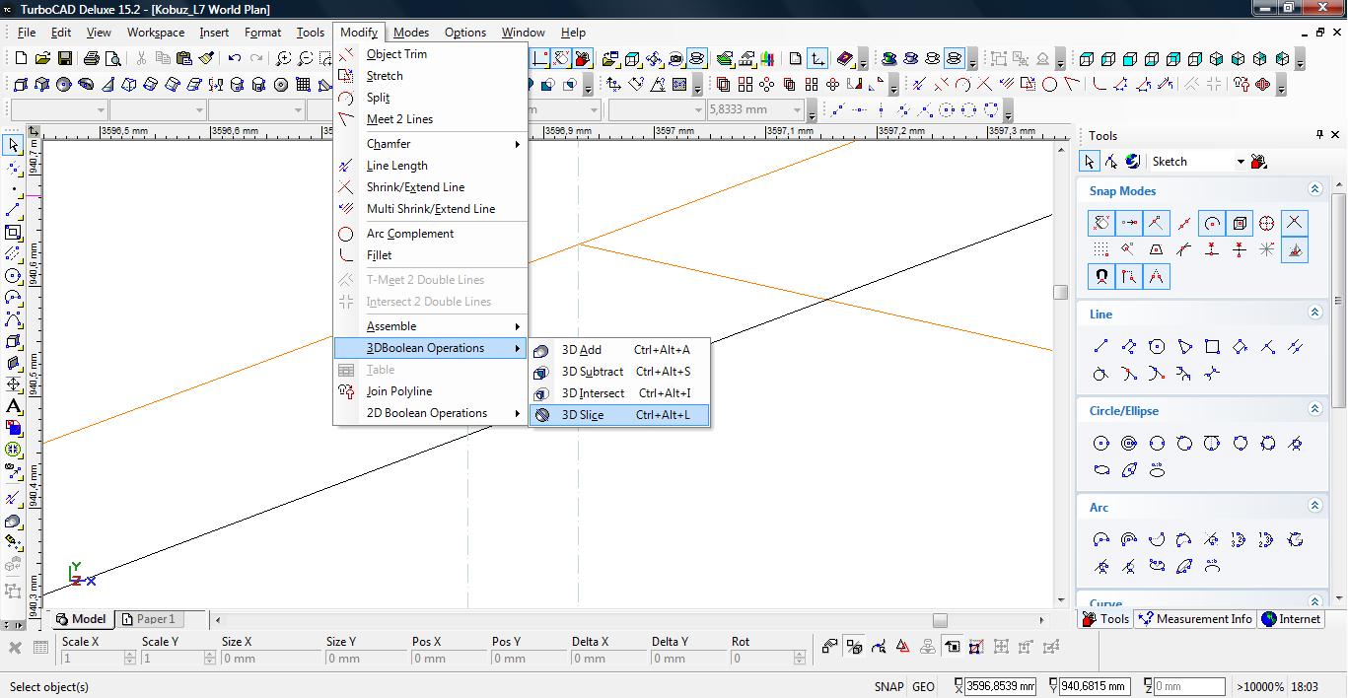Image resolution: width=1348 pixels, height=698 pixels.
Task: Toggle the Center snap mode
Action: [x=1212, y=222]
